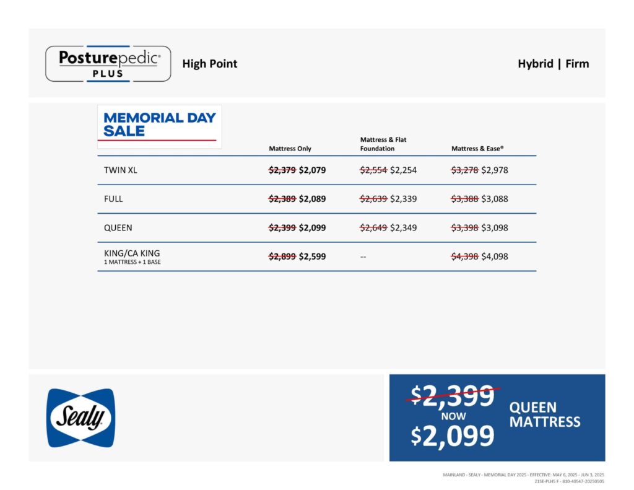634x490 pixels.
Task: Click Full flat foundation price $2,339
Action: coord(403,199)
